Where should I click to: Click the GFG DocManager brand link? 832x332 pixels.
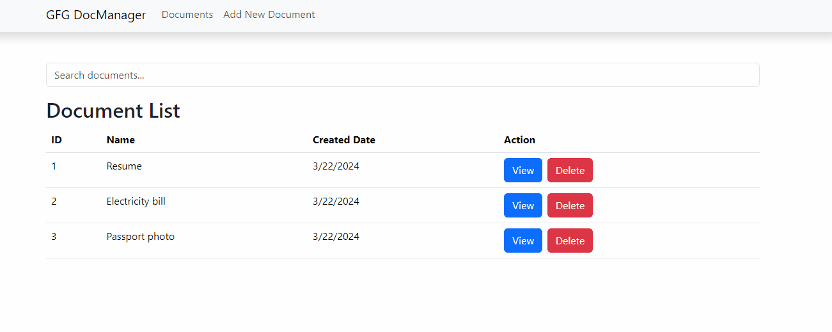[96, 15]
